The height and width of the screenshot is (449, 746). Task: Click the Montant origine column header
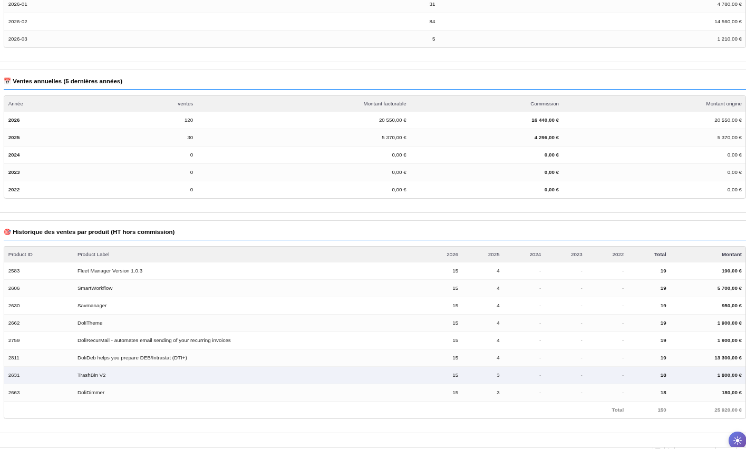723,104
